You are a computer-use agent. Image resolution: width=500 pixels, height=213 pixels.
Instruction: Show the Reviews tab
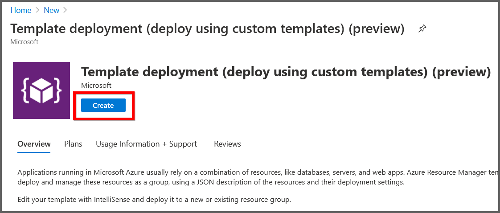tap(227, 144)
